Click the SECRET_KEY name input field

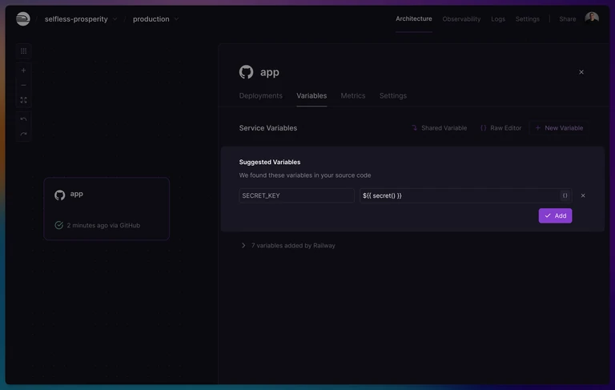pos(296,195)
